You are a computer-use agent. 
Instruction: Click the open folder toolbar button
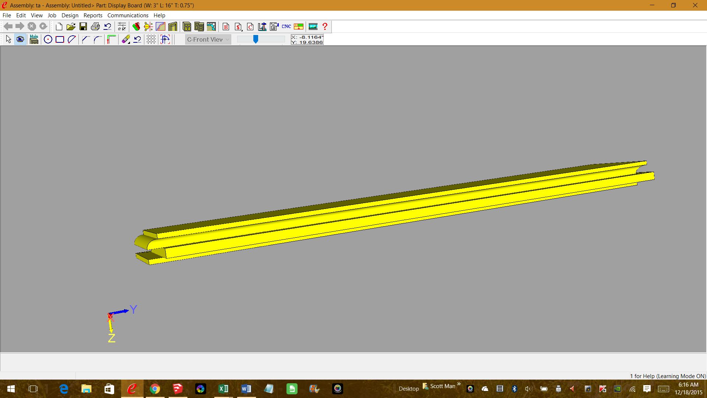[x=71, y=27]
